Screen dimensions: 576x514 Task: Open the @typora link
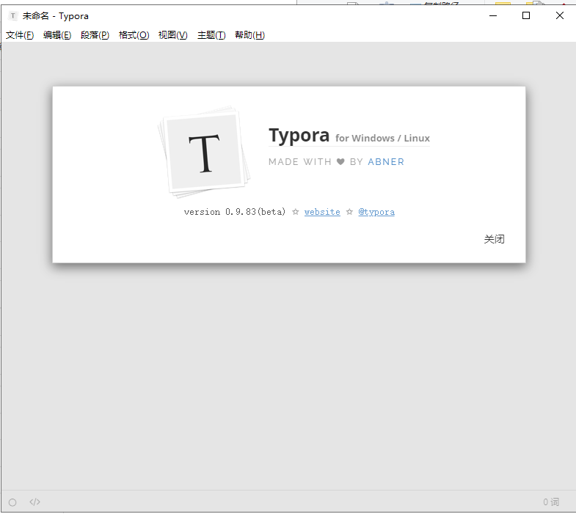(376, 212)
